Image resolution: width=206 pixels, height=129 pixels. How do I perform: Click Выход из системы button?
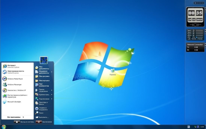pos(24,122)
